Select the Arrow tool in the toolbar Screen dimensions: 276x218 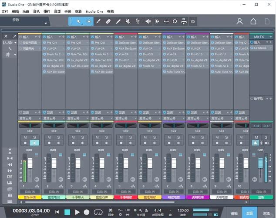[78, 21]
